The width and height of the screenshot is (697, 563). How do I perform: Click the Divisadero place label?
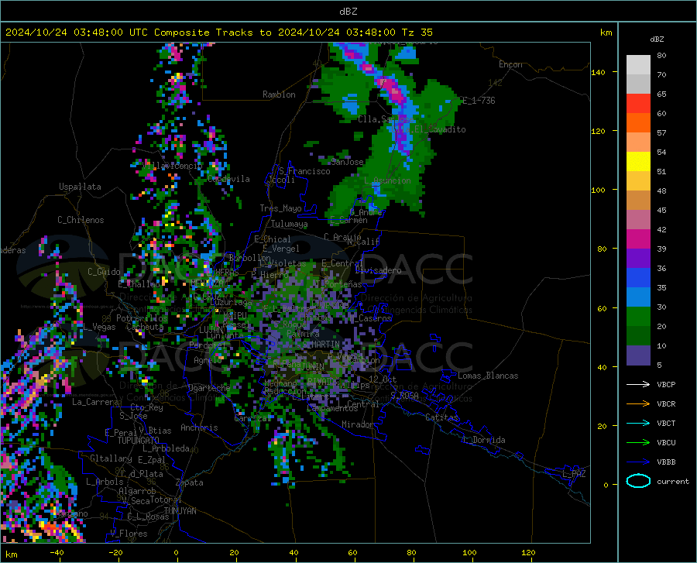coord(378,270)
